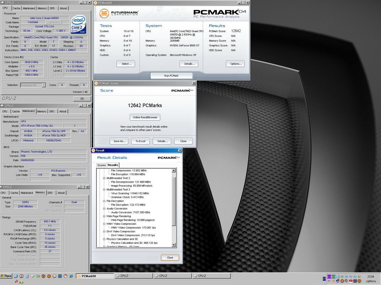Click the red mushroom tray icon
The width and height of the screenshot is (381, 285).
pyautogui.click(x=351, y=281)
